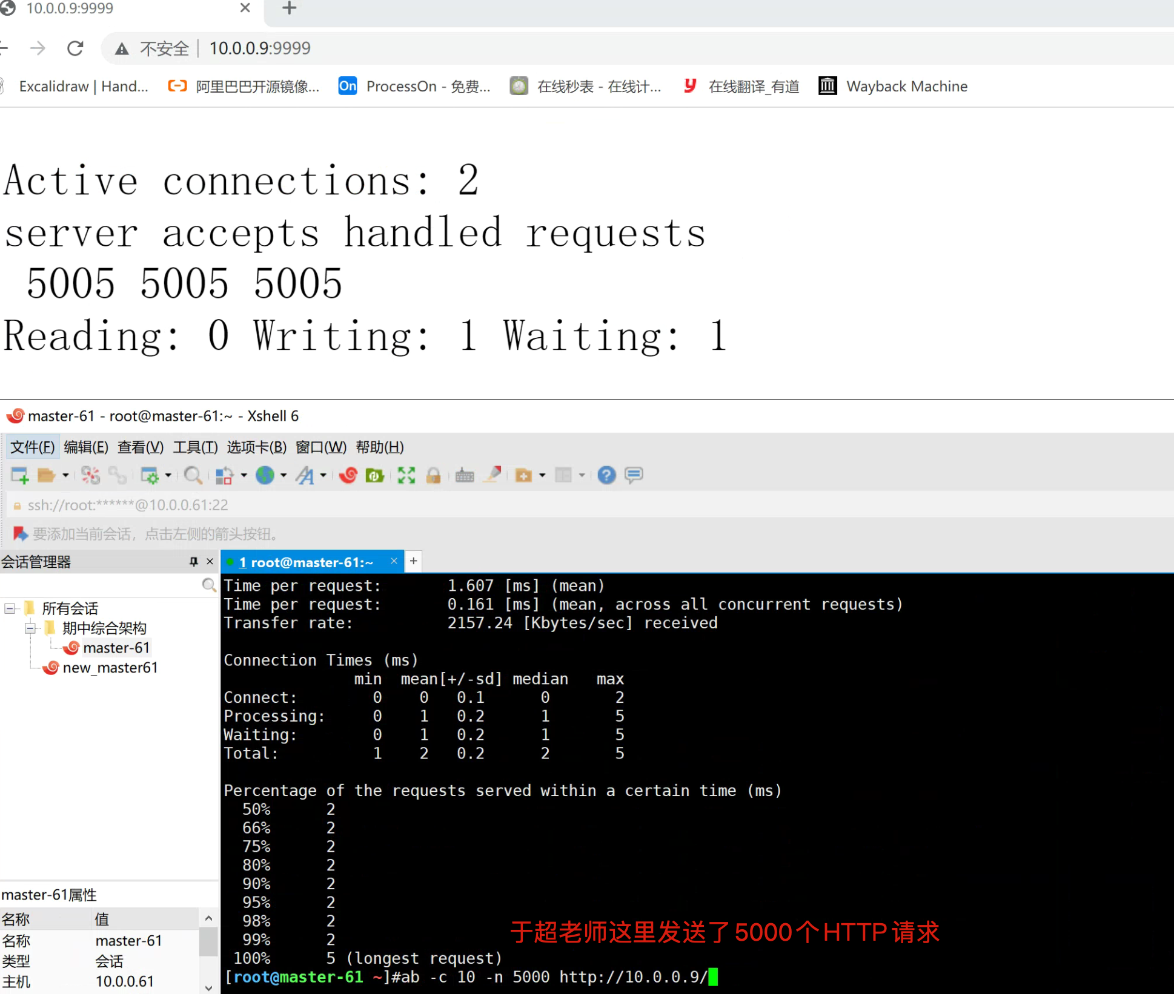The width and height of the screenshot is (1174, 994).
Task: Pin the session manager panel
Action: pyautogui.click(x=193, y=562)
